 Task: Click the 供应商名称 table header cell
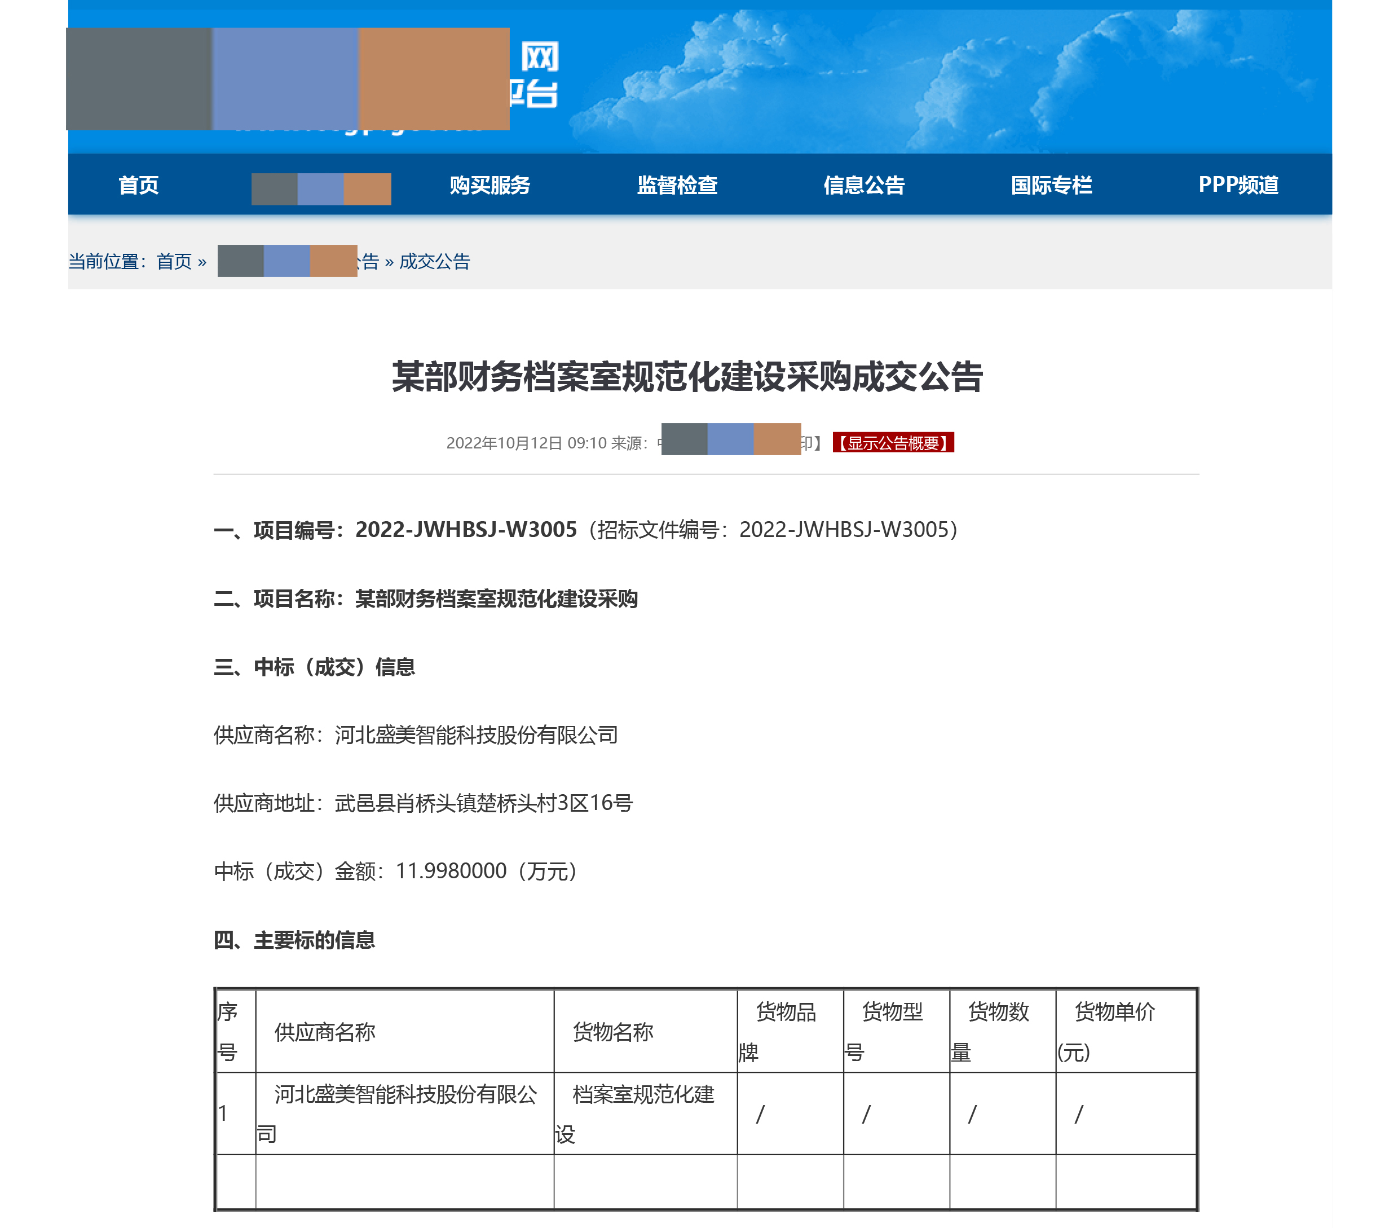(405, 1031)
